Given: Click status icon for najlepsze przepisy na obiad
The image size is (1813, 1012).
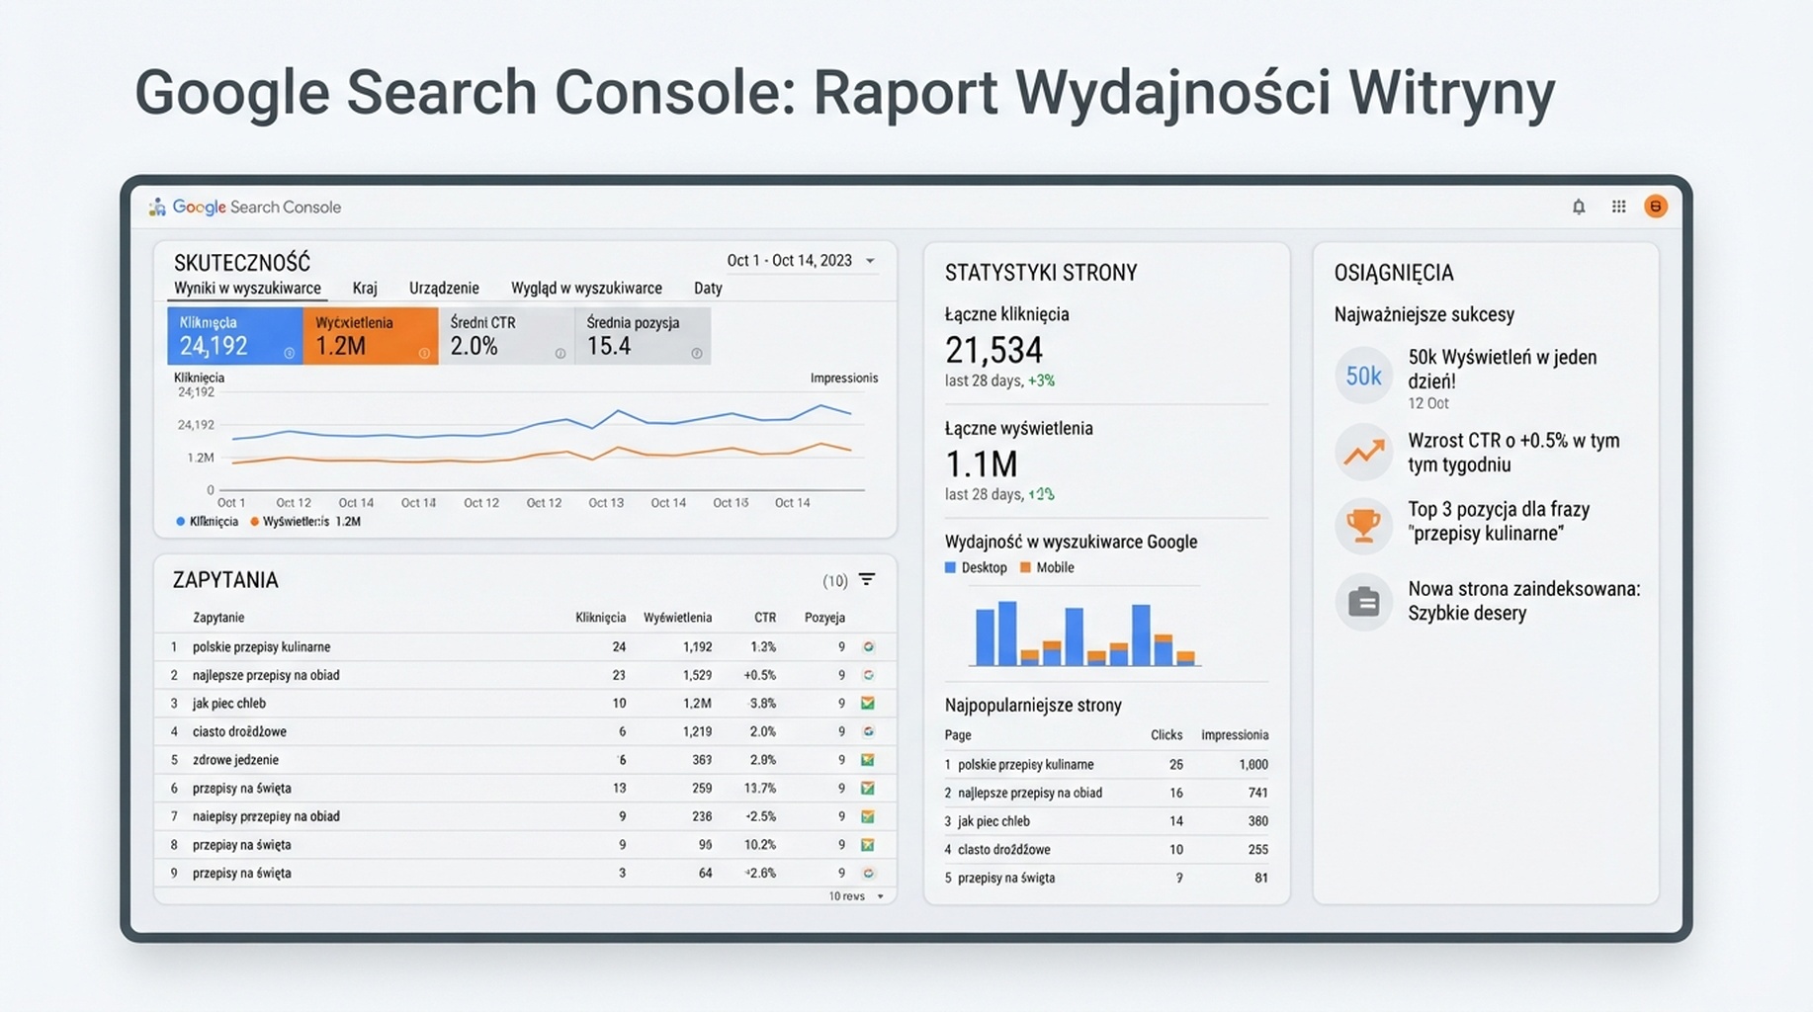Looking at the screenshot, I should (x=868, y=675).
